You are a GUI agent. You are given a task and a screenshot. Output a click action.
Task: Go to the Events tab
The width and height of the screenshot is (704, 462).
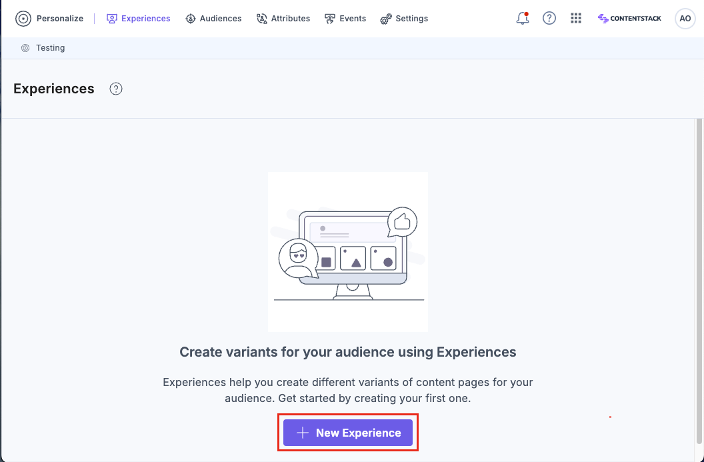click(345, 19)
